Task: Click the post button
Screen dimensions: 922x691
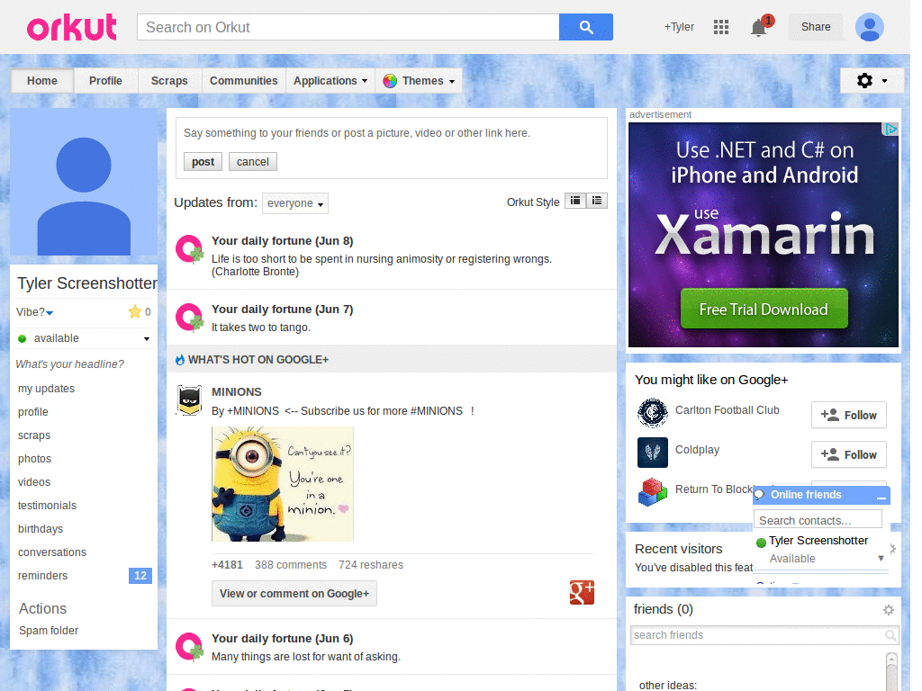Action: point(203,162)
